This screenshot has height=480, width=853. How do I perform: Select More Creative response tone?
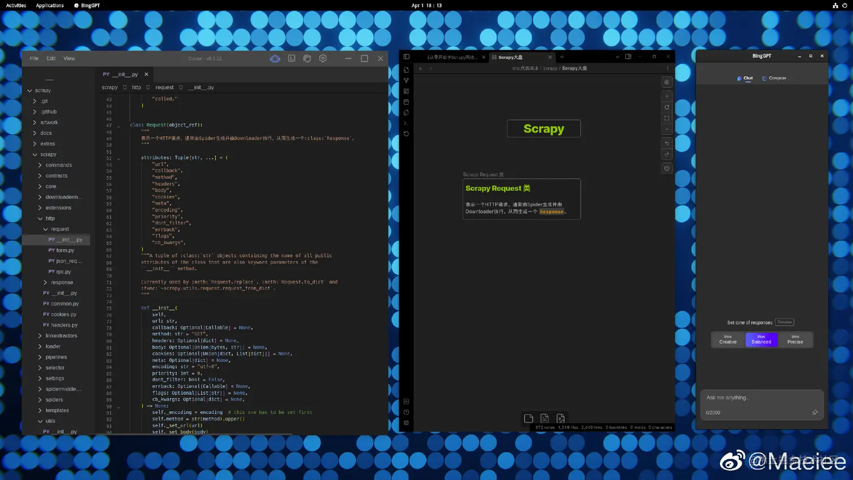tap(728, 340)
